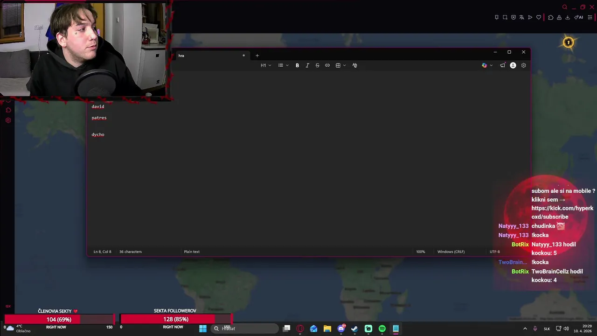Expand the table options arrow

344,65
